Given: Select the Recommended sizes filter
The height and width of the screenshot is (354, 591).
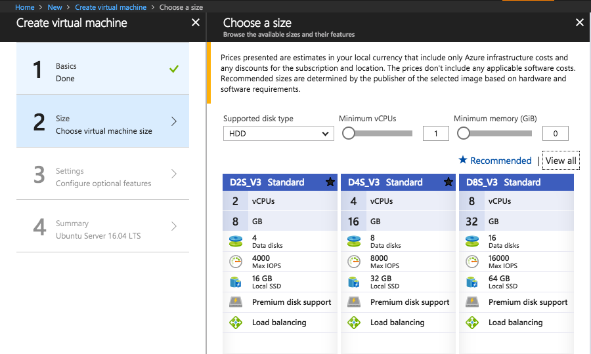Looking at the screenshot, I should click(x=495, y=161).
